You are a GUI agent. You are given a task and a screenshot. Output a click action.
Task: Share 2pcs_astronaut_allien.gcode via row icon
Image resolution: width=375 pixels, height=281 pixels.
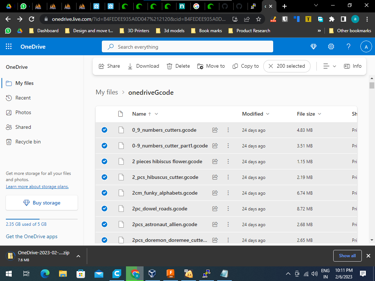[215, 224]
